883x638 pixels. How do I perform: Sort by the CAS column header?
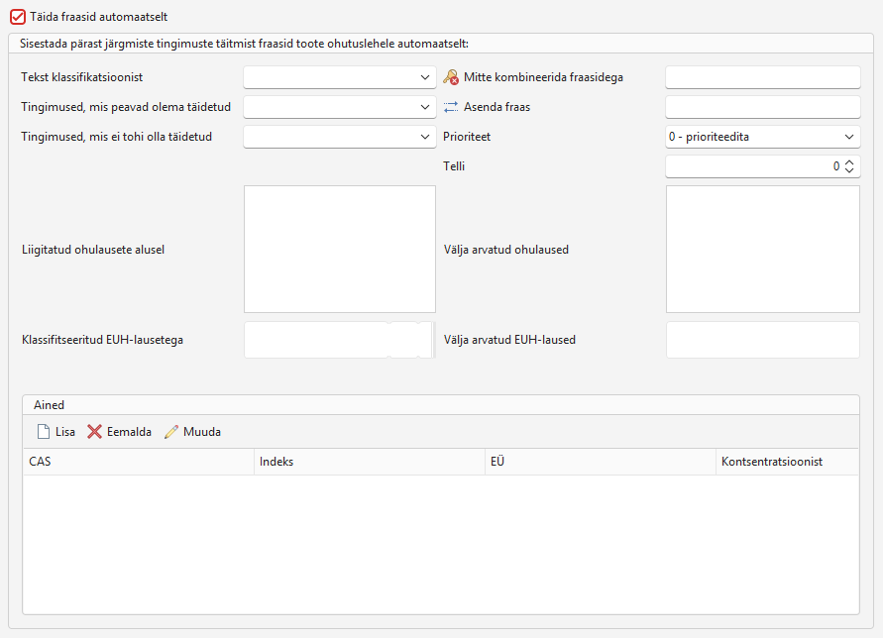pyautogui.click(x=139, y=462)
